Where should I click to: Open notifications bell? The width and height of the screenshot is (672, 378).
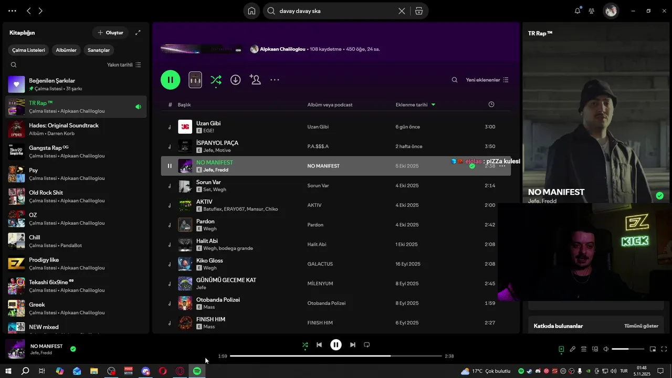tap(577, 10)
